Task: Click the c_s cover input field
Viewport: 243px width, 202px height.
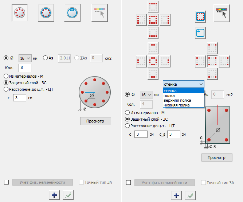Action: click(174, 134)
